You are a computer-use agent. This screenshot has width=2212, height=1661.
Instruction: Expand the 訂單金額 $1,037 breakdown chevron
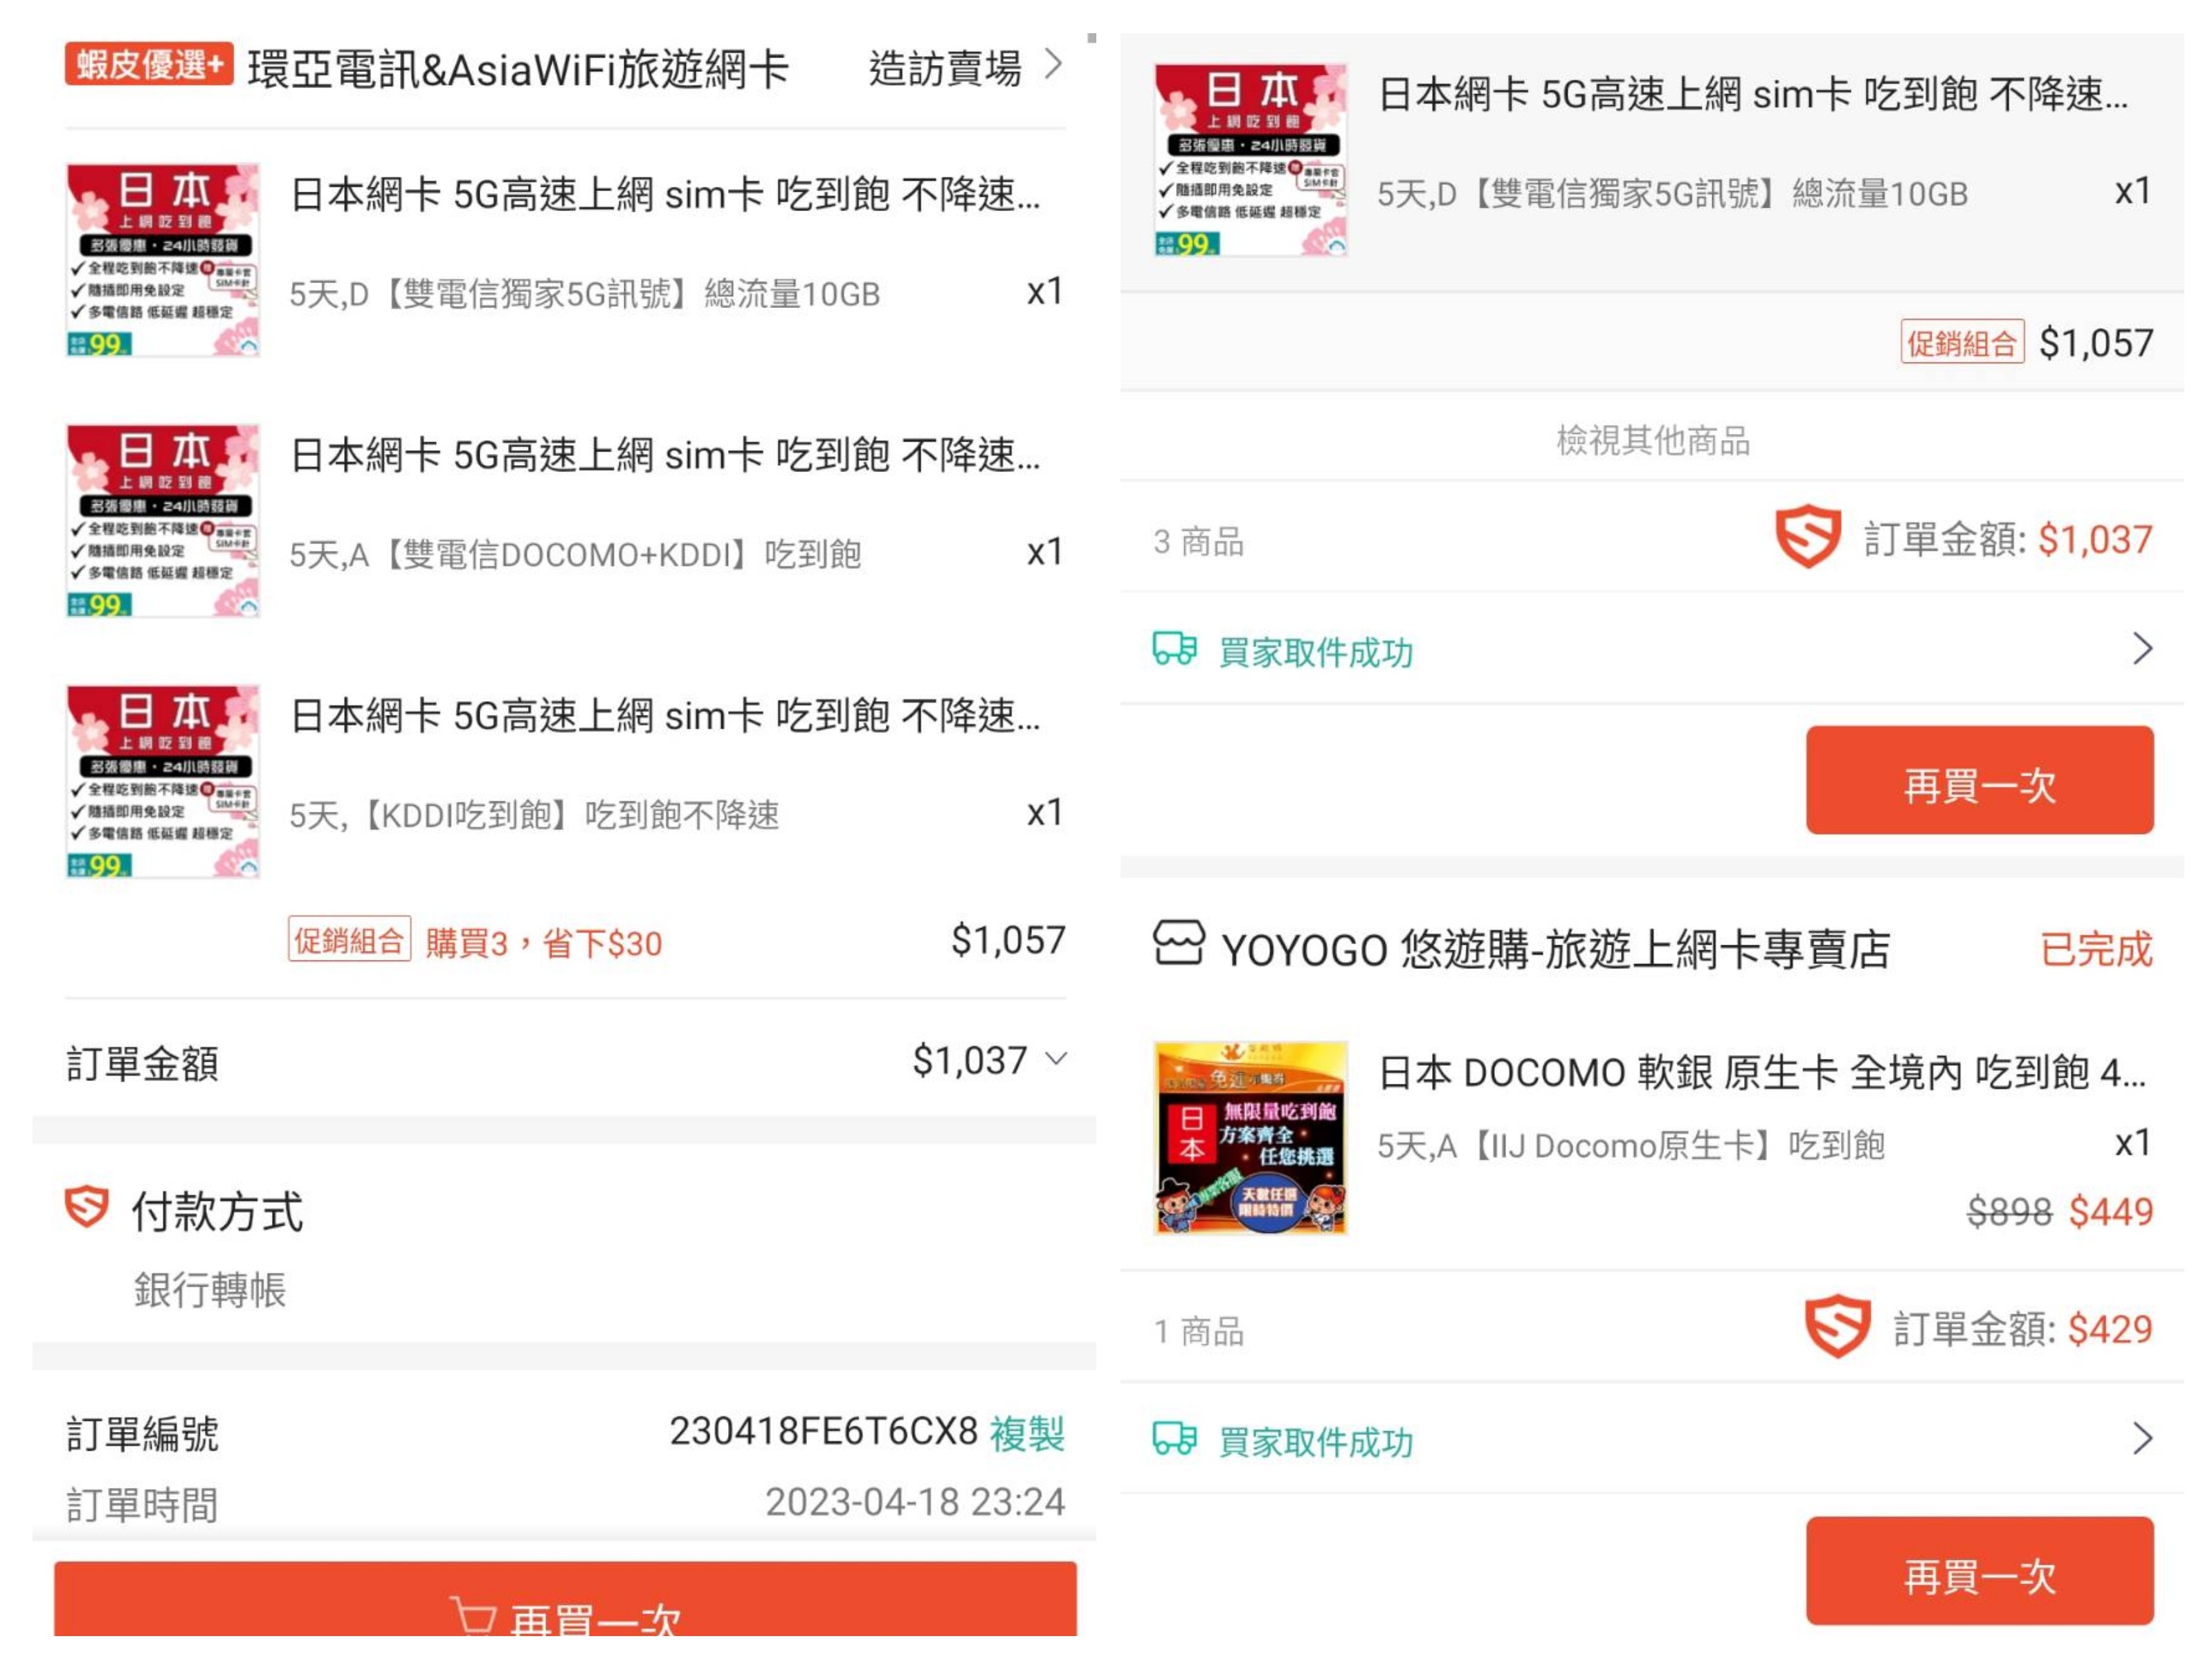click(1056, 1058)
